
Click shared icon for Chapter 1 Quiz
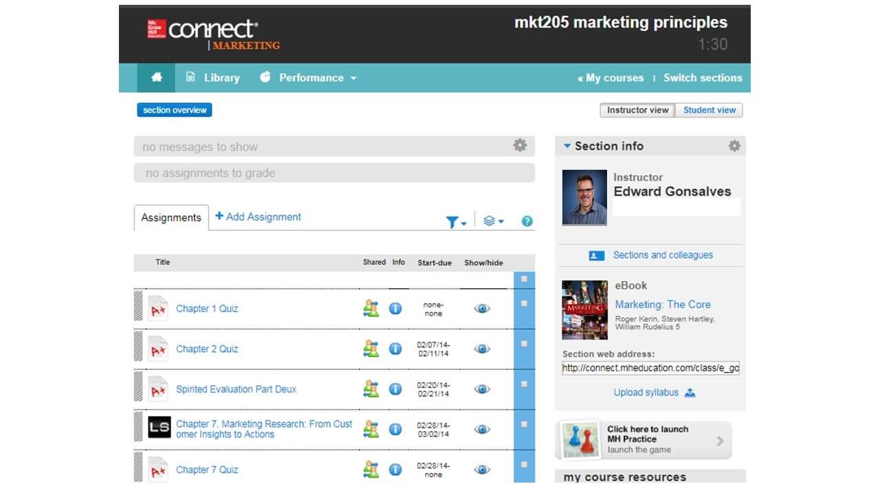371,309
